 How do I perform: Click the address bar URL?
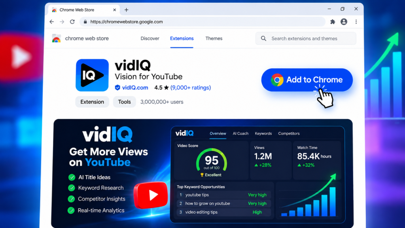(127, 22)
